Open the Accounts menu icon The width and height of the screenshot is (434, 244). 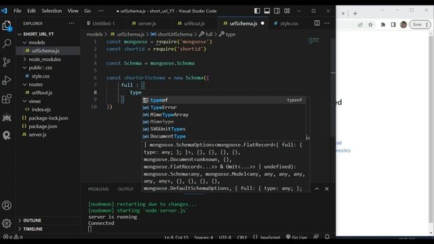coord(7,205)
